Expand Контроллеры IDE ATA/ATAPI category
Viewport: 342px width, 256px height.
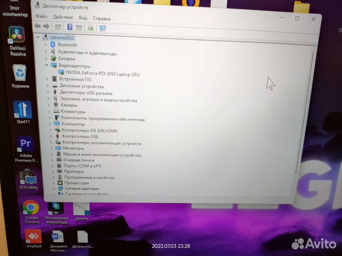pos(50,130)
